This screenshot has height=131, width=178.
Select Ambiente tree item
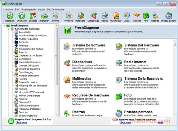click(24, 42)
